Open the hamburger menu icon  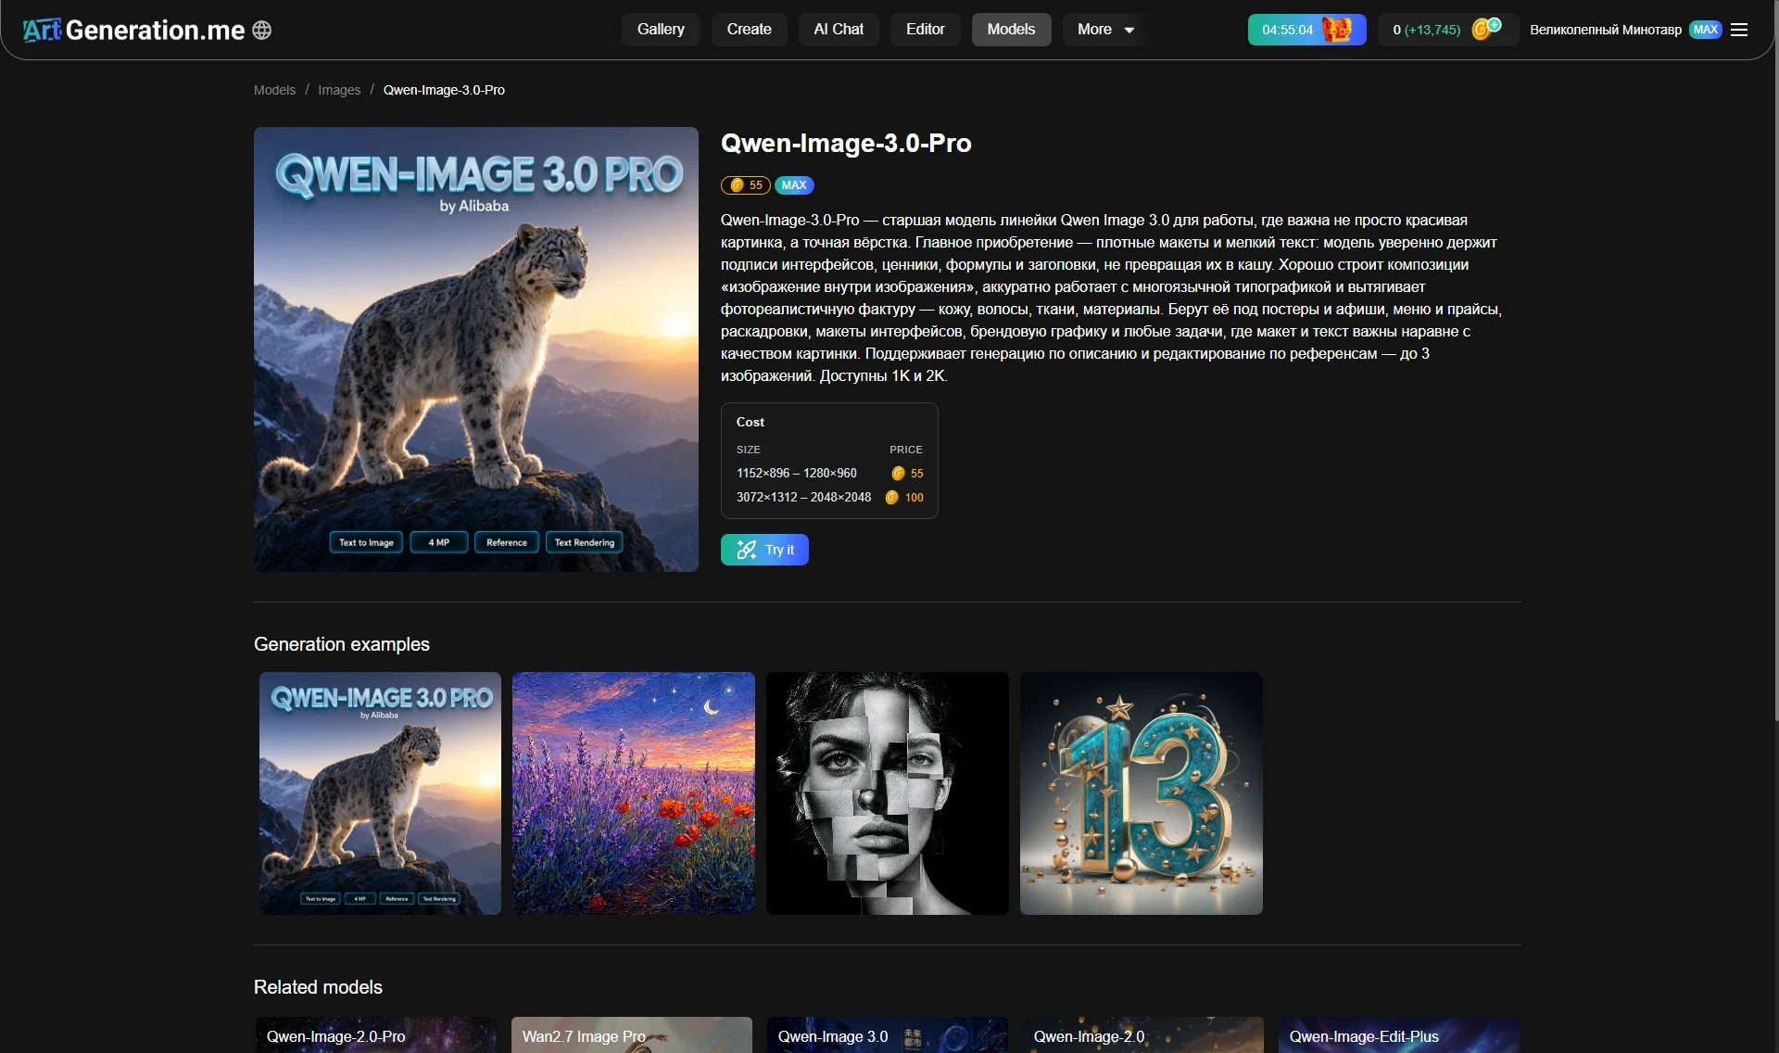tap(1739, 30)
